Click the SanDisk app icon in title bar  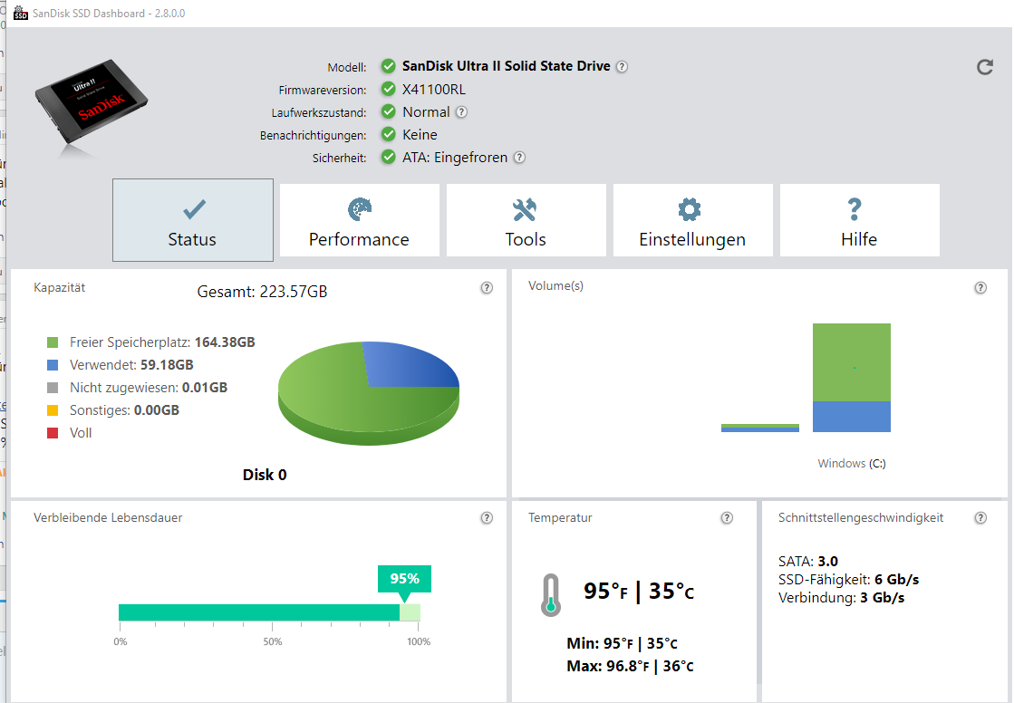coord(21,13)
